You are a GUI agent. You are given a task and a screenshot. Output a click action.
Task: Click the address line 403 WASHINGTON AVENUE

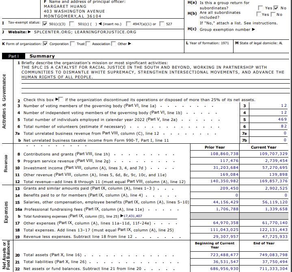coord(74,11)
